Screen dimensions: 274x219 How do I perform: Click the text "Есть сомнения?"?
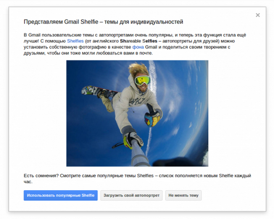[41, 176]
